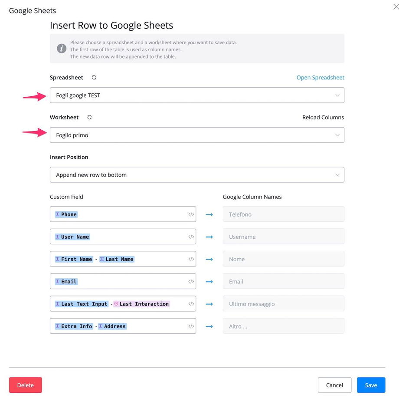Click the red Delete button
The width and height of the screenshot is (399, 398).
tap(26, 385)
